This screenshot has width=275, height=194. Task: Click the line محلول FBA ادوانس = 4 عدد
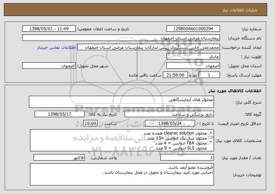pos(181,143)
